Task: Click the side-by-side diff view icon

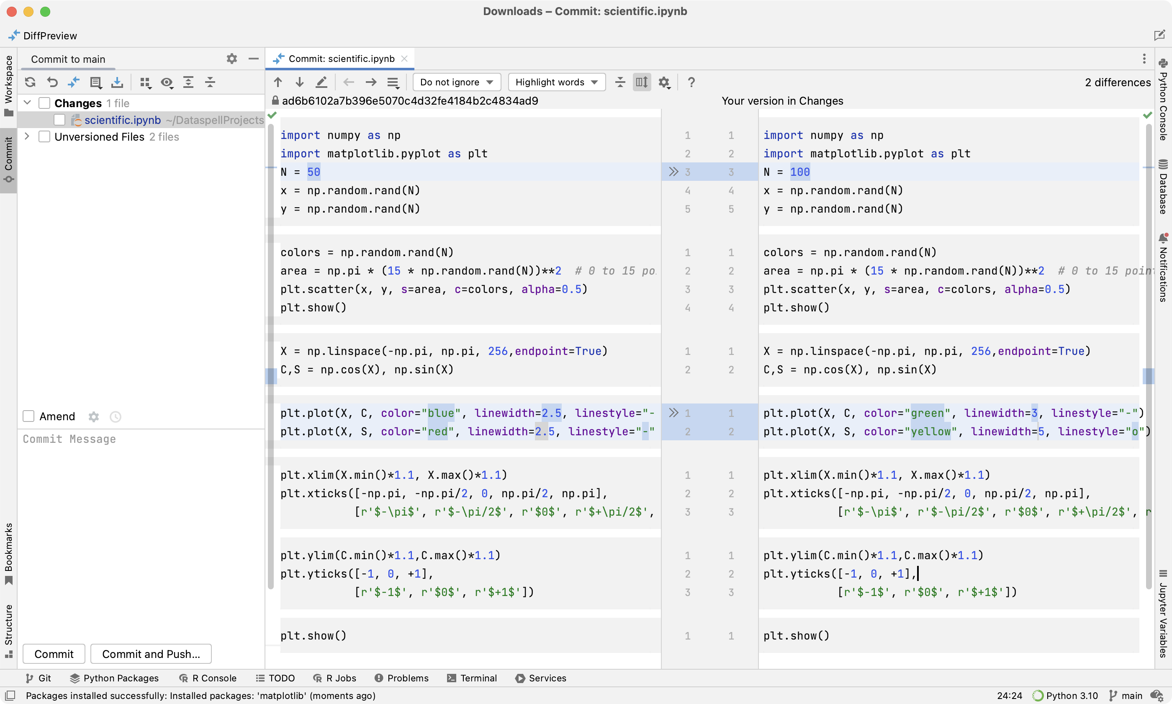Action: pos(642,81)
